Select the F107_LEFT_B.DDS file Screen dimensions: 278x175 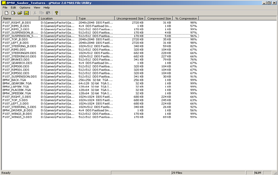coord(16,43)
